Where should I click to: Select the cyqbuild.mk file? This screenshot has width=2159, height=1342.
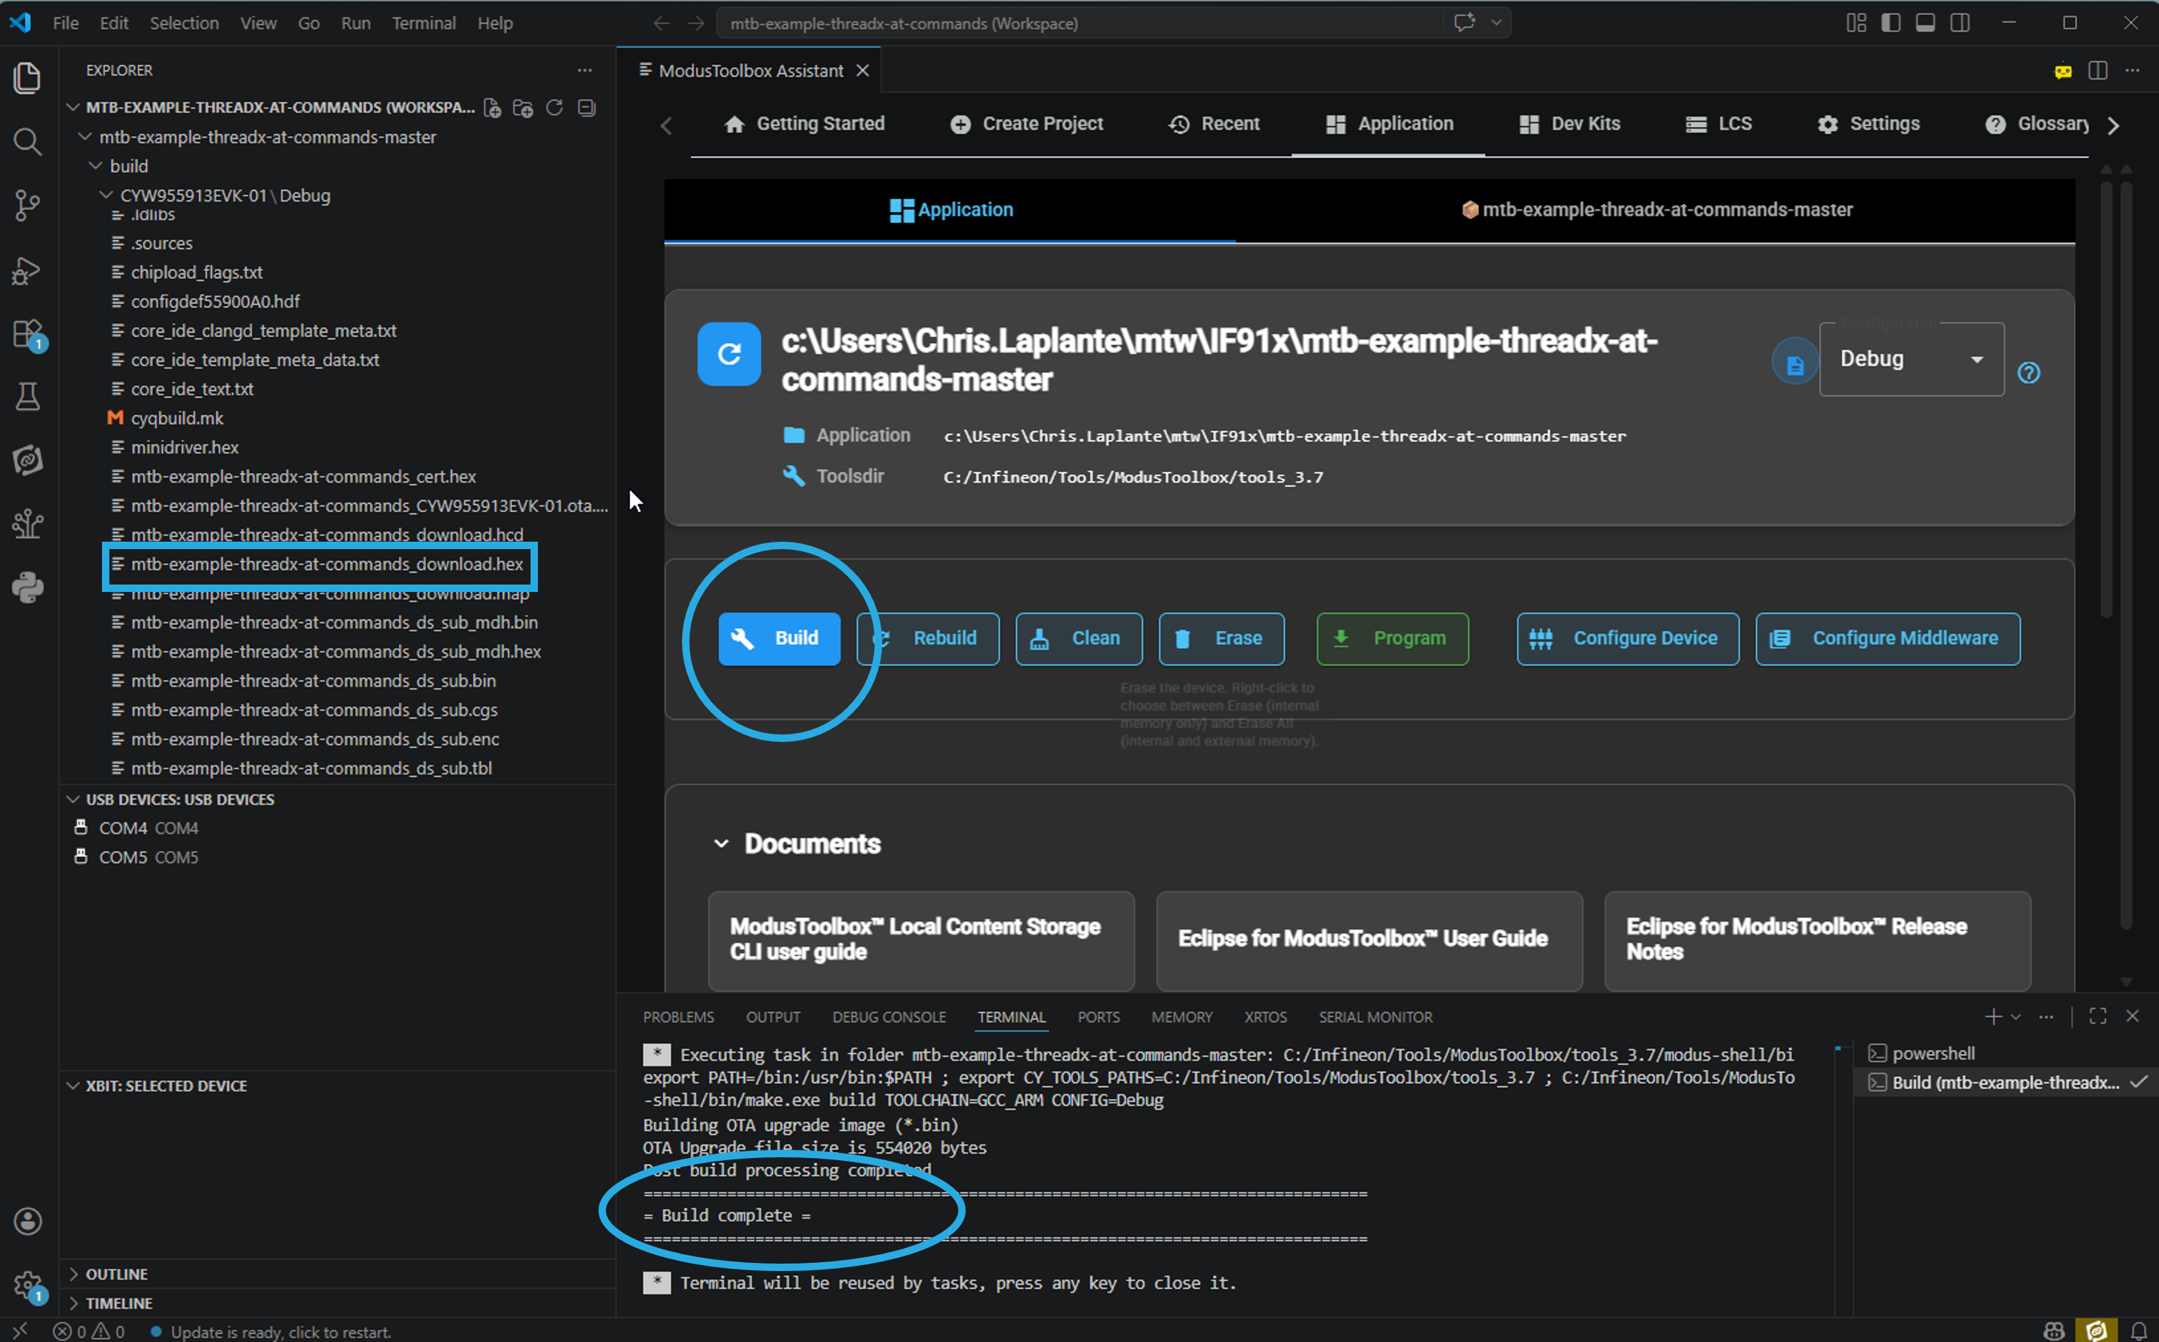point(177,418)
